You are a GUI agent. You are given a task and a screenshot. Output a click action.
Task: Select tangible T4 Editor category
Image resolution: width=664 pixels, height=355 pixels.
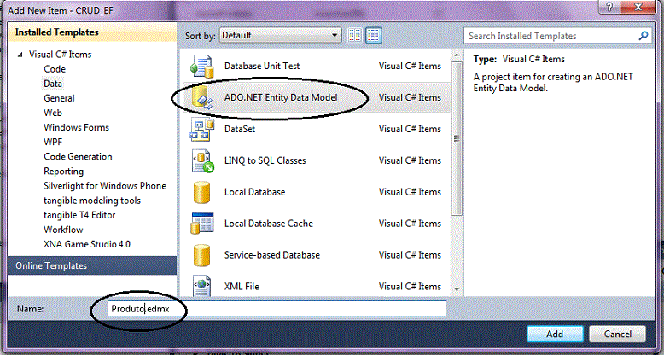click(79, 215)
